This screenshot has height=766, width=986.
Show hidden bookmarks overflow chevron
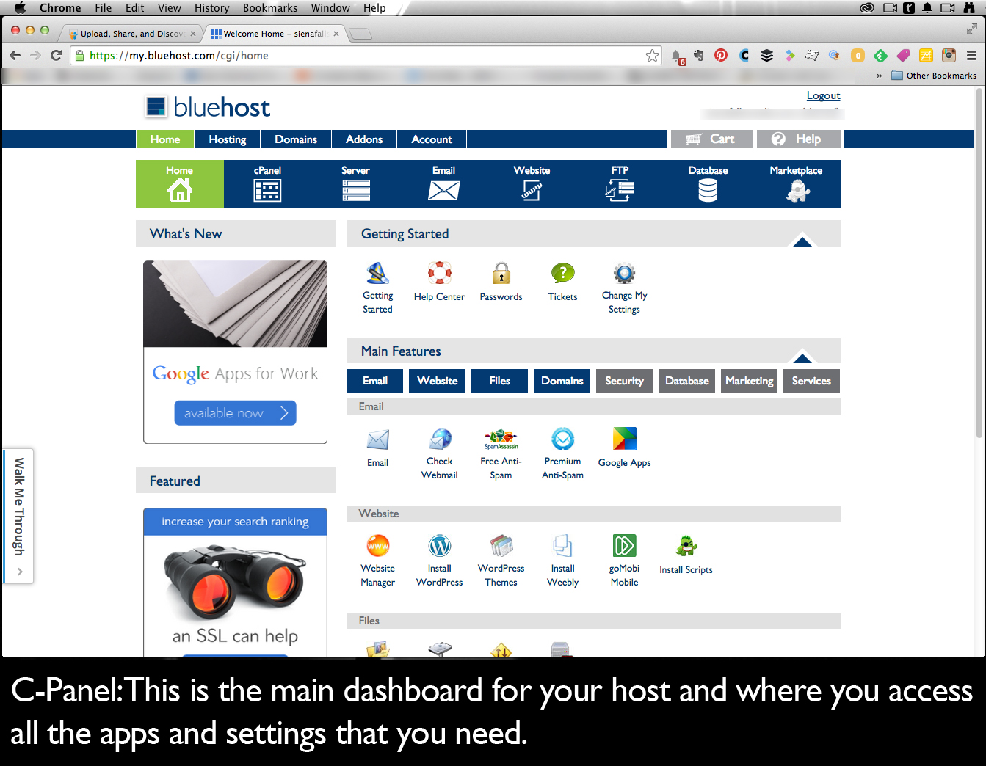pos(879,76)
